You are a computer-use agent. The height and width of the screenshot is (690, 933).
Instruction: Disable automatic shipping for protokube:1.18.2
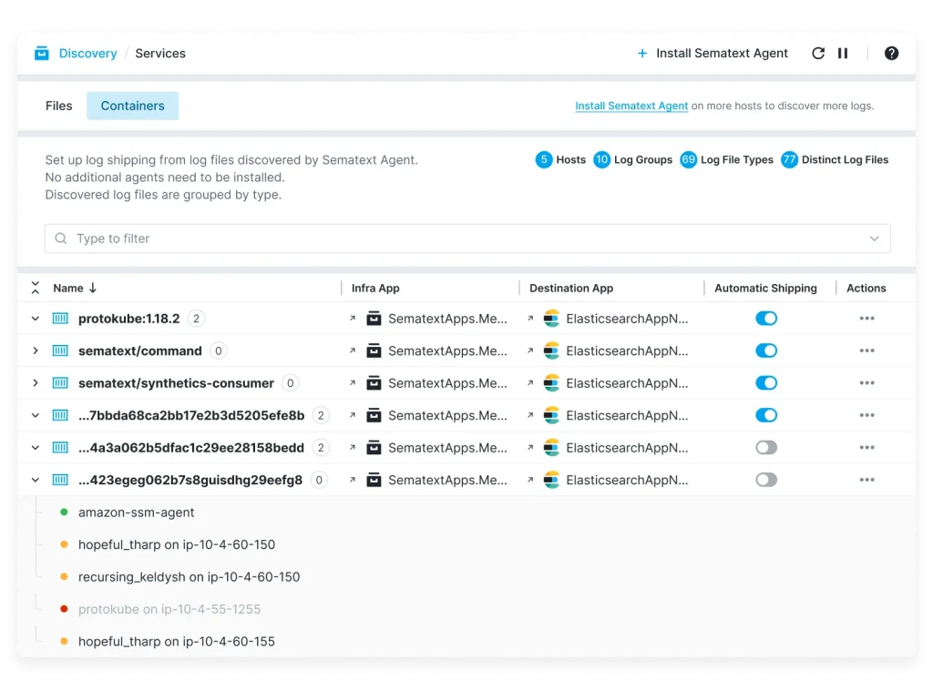tap(766, 319)
